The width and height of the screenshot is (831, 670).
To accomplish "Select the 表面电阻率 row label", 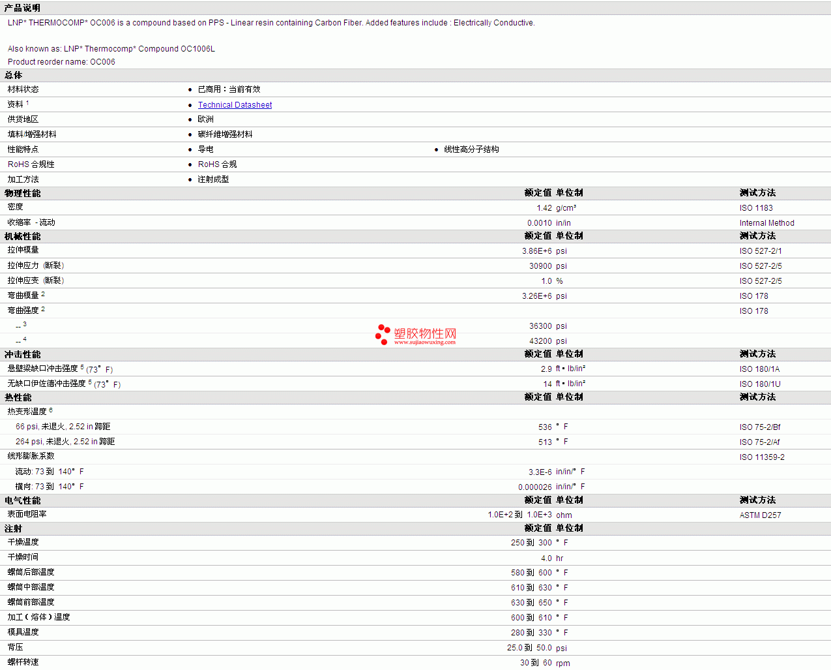I will [27, 514].
